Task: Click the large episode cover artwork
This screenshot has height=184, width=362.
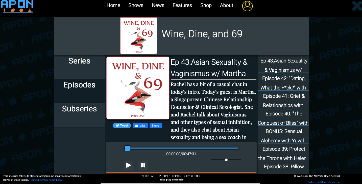Action: point(138,88)
